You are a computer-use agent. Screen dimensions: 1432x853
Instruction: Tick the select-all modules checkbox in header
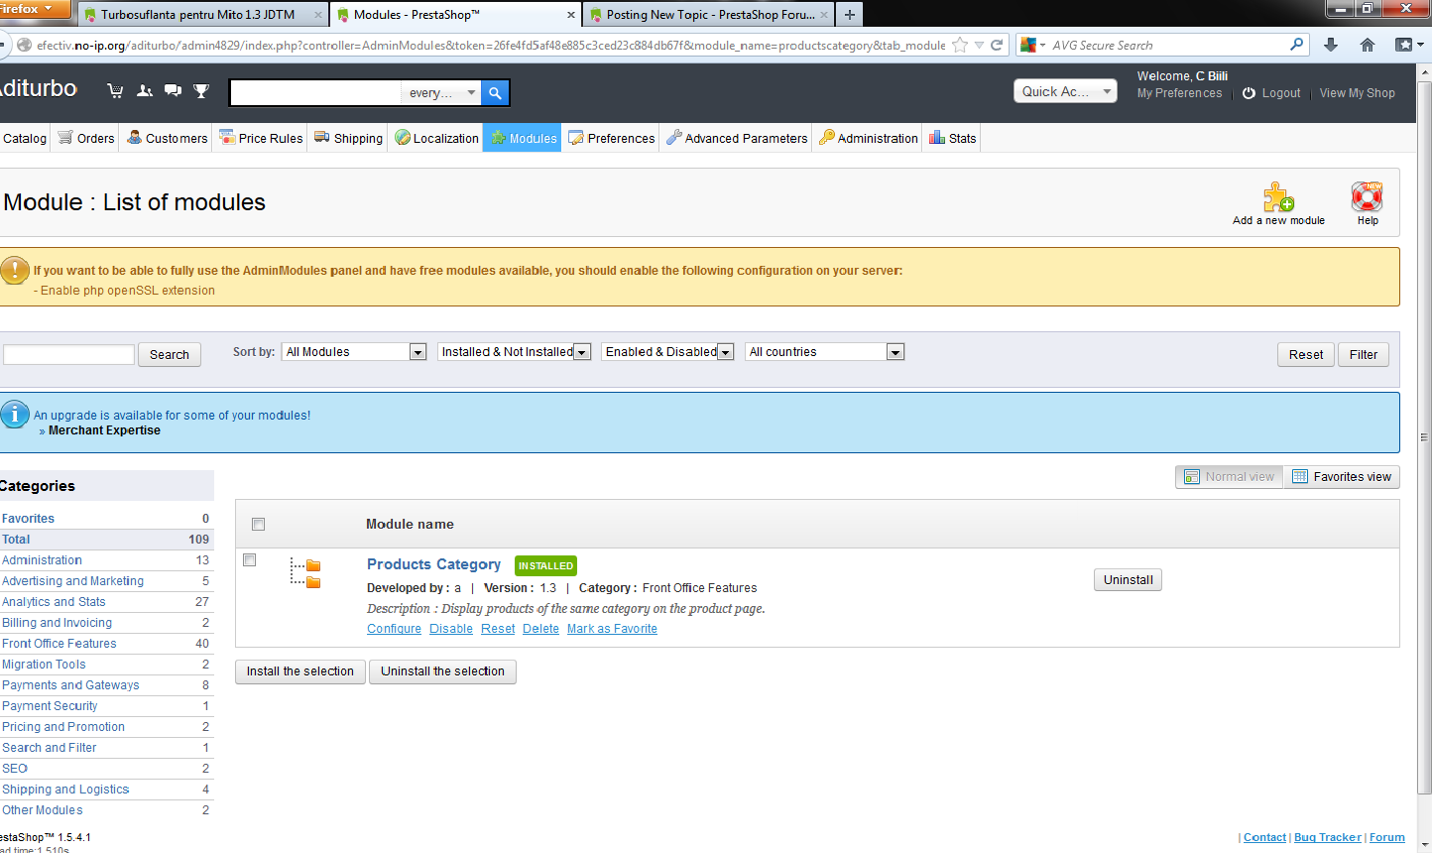259,524
